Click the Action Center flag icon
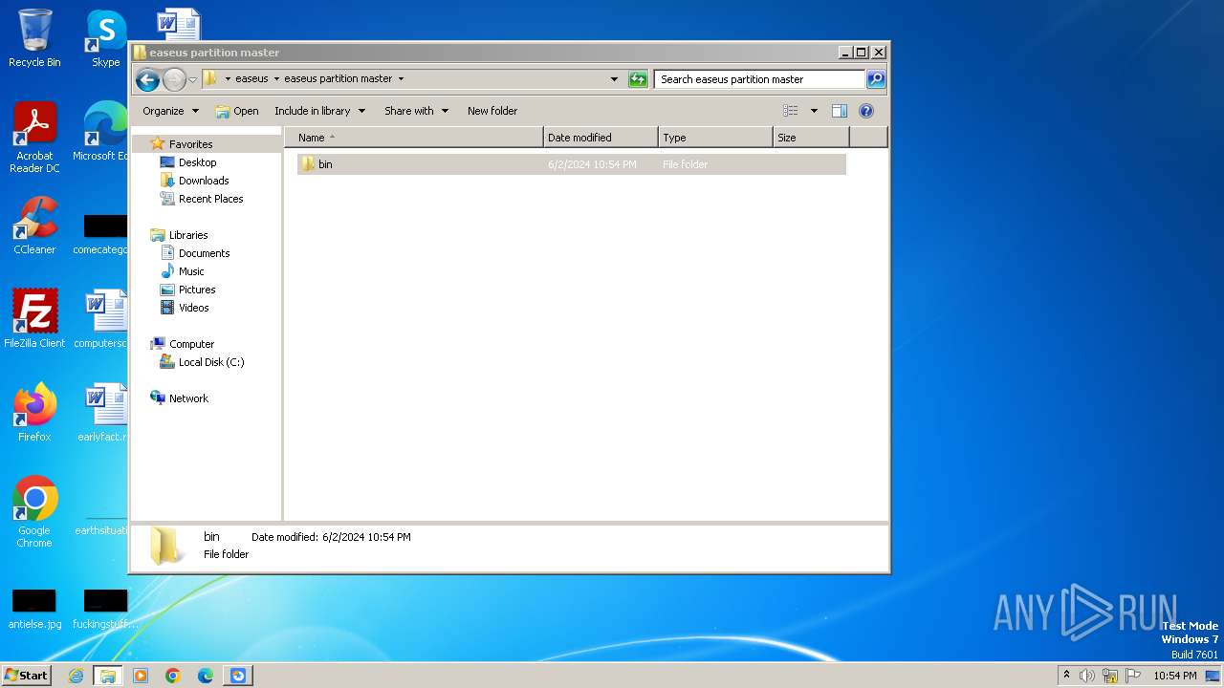The width and height of the screenshot is (1224, 688). [x=1133, y=676]
